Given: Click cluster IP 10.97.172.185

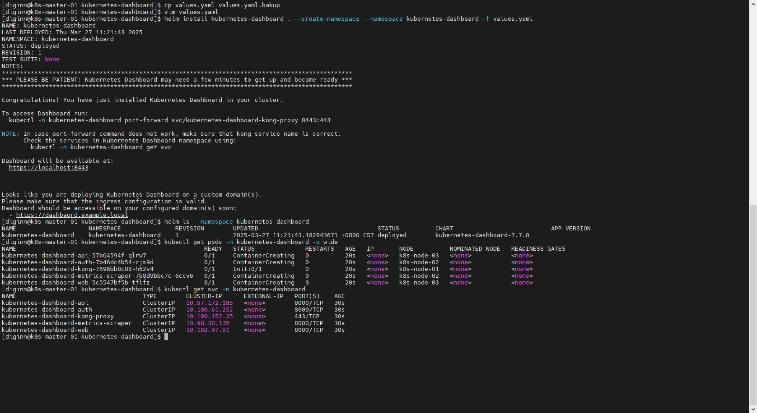Looking at the screenshot, I should click(209, 303).
